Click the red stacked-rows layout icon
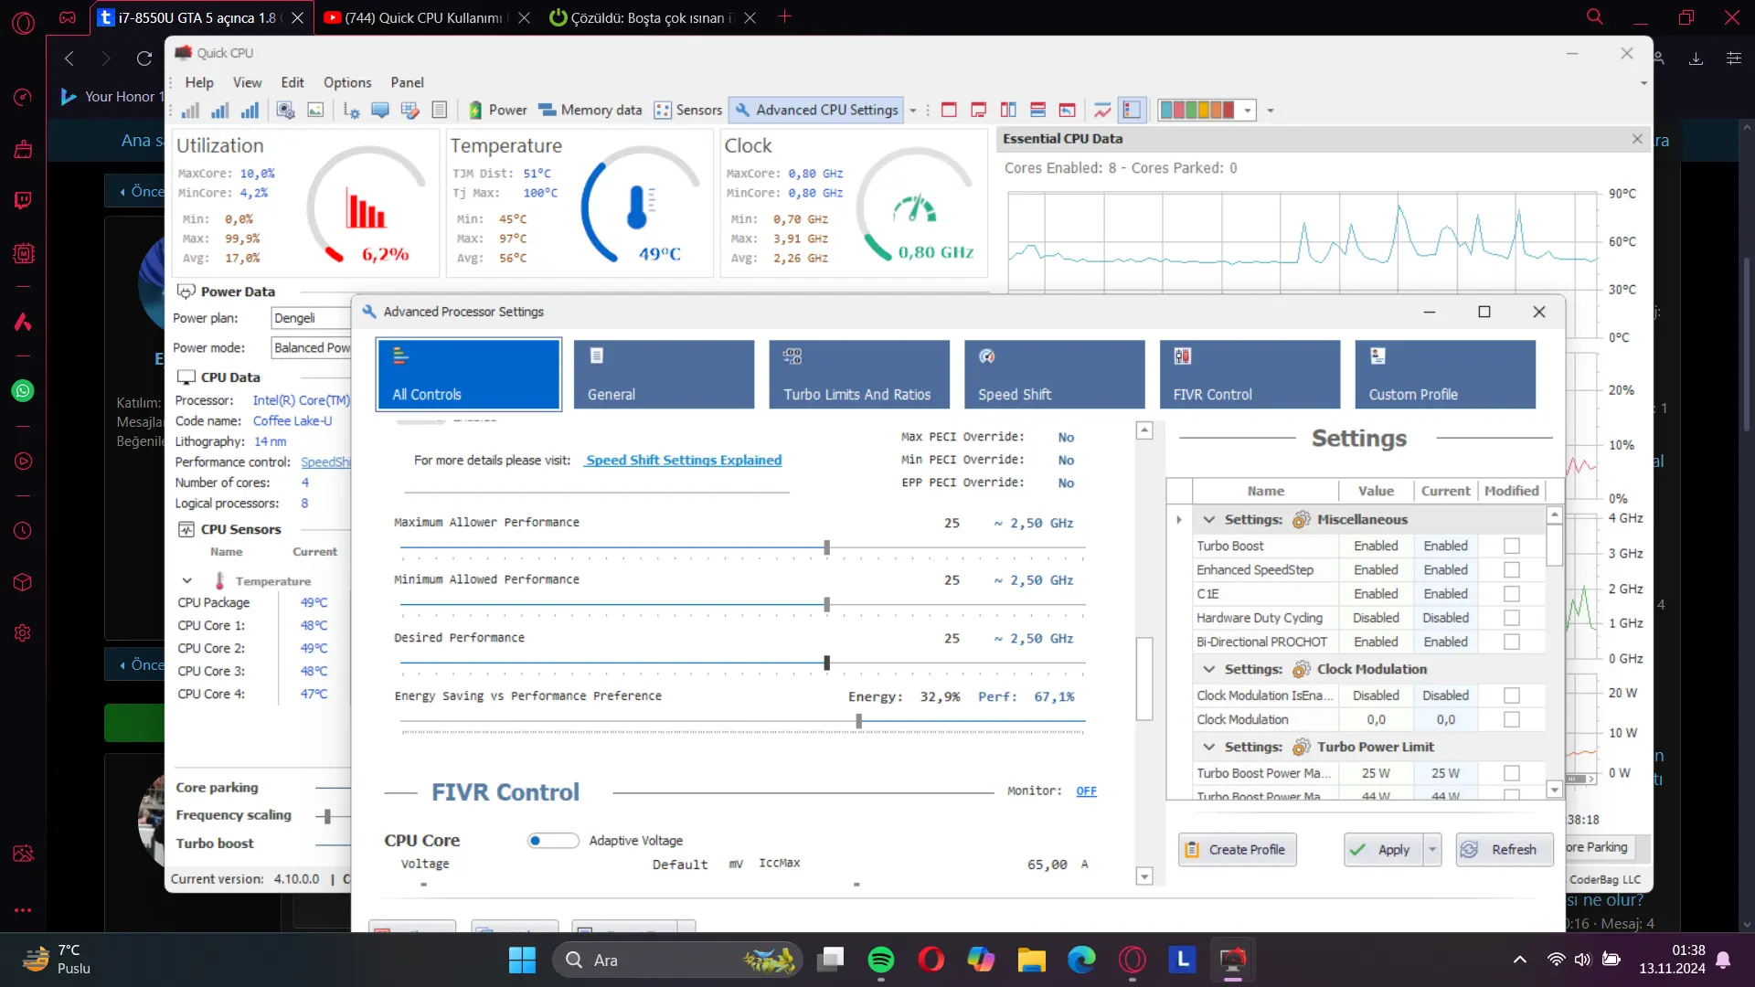 coord(1037,111)
